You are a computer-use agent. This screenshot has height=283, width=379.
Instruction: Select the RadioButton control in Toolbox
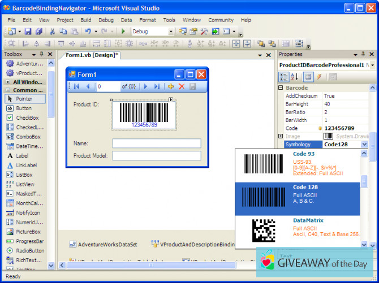29,251
